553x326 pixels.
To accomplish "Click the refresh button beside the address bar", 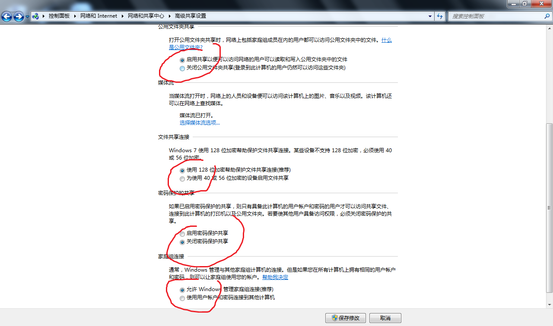I will (x=440, y=16).
